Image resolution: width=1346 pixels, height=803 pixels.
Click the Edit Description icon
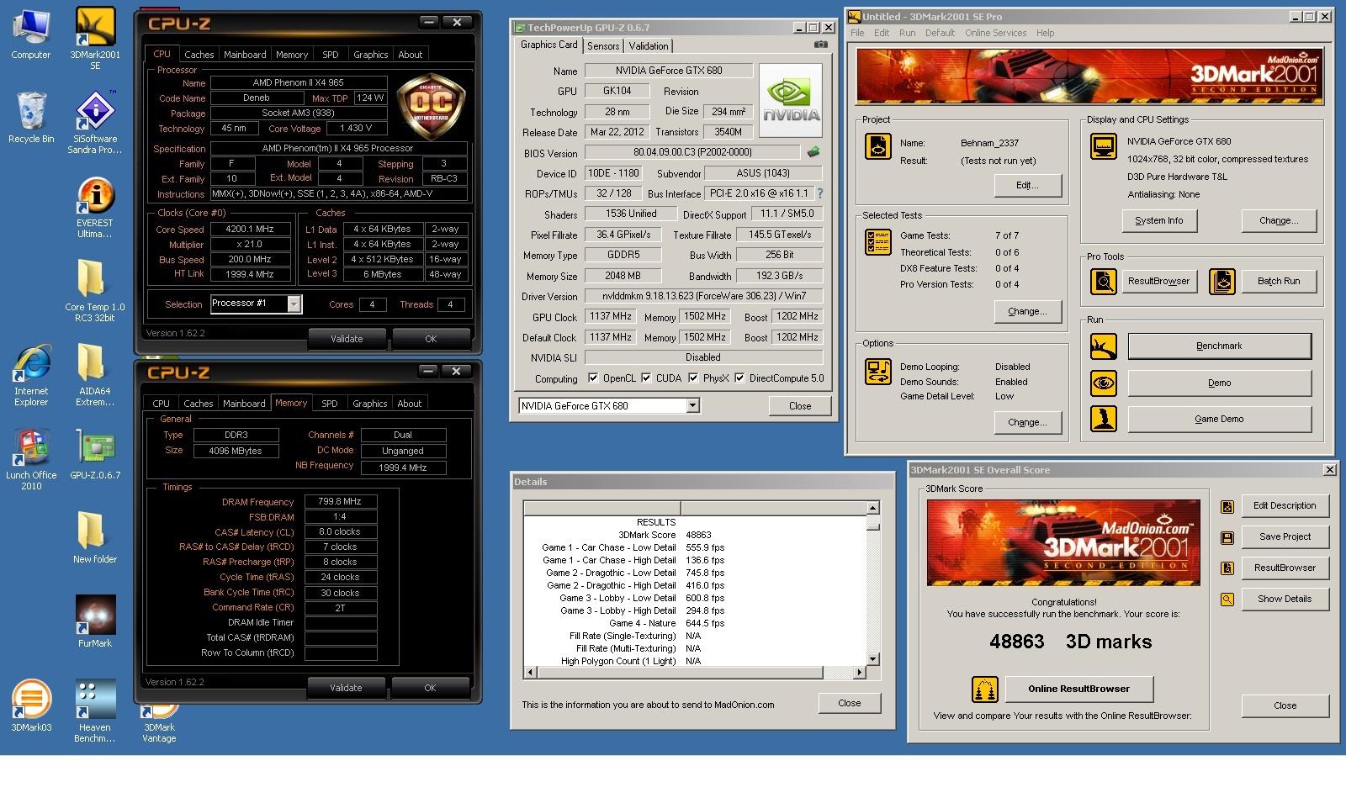[x=1227, y=507]
